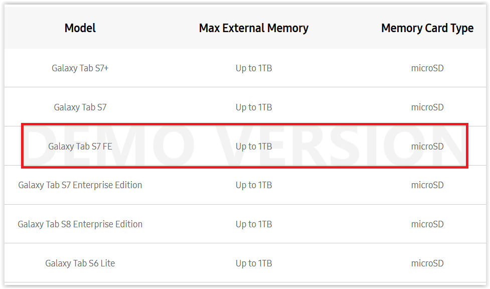The width and height of the screenshot is (490, 289).
Task: Select Galaxy Tab S8 Enterprise Edition cell
Action: click(80, 224)
